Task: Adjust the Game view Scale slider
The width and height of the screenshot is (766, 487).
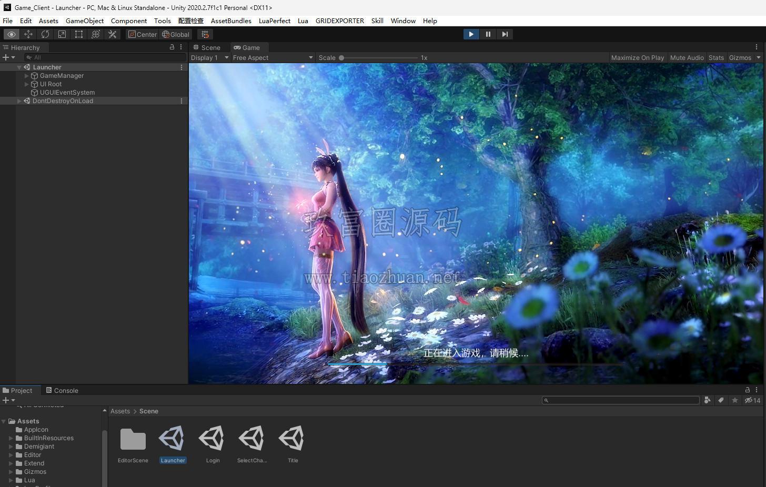Action: [379, 58]
